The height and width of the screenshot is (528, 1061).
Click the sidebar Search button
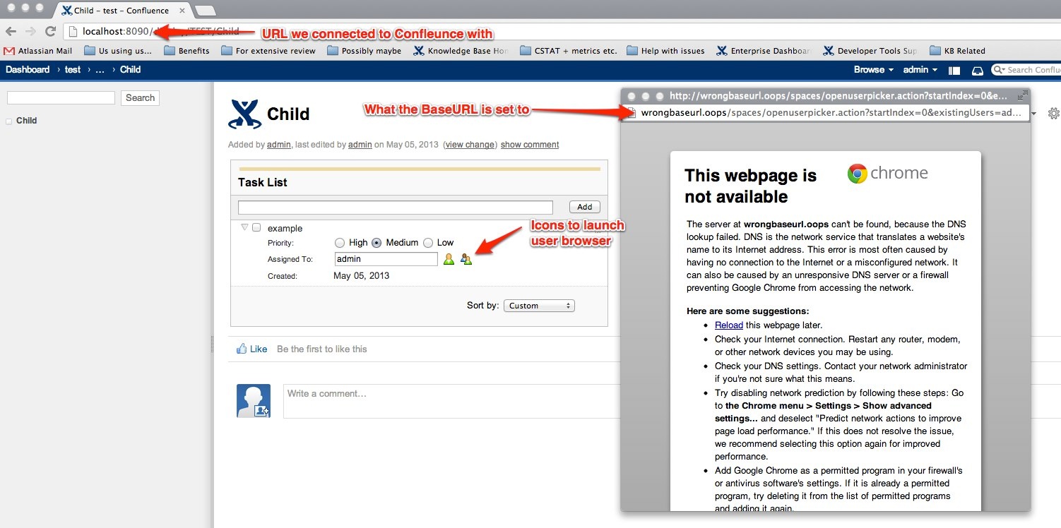point(140,98)
